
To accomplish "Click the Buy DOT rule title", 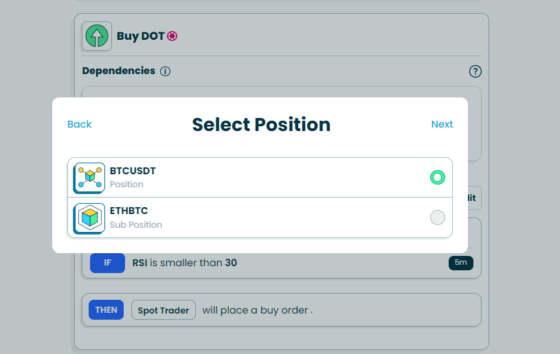I will (140, 36).
